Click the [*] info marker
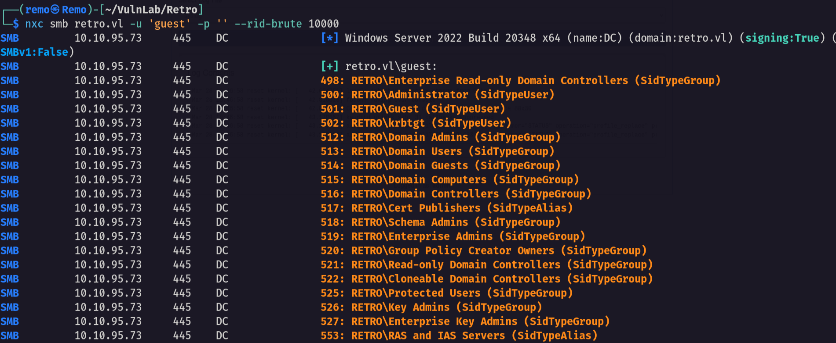This screenshot has height=343, width=836. coord(330,38)
